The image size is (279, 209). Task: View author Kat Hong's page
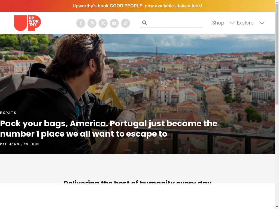coord(10,144)
